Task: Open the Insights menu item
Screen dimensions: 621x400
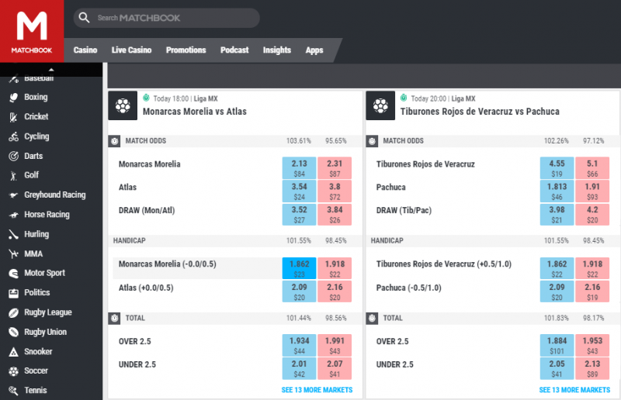Action: pyautogui.click(x=276, y=50)
